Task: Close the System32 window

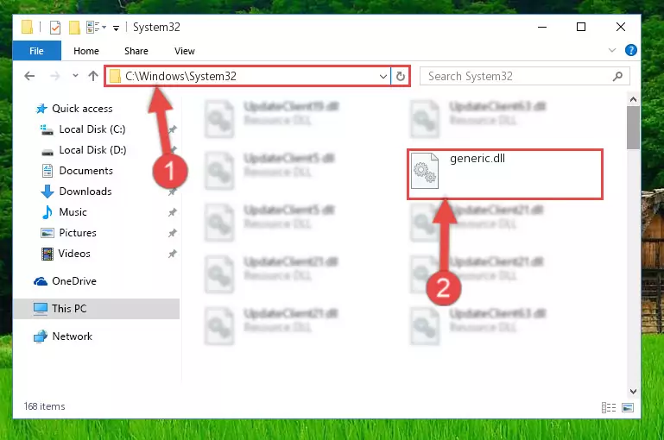Action: (x=620, y=27)
